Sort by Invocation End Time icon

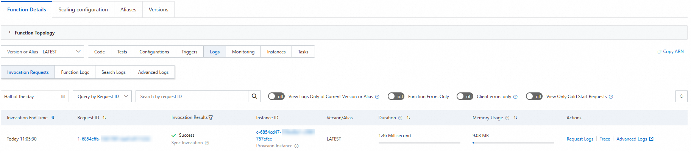click(53, 118)
